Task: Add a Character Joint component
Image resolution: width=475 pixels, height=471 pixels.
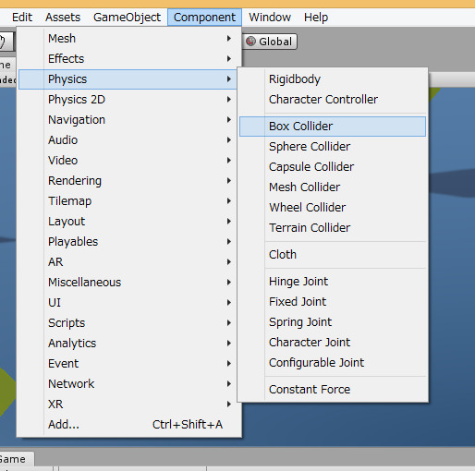Action: click(333, 343)
